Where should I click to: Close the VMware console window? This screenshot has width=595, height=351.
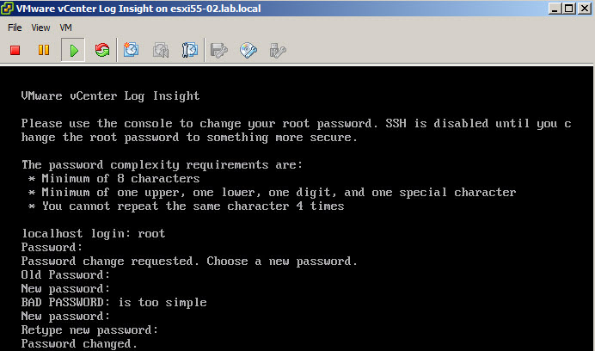point(584,9)
